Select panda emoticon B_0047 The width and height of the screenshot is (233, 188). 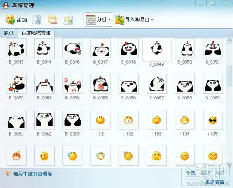101,48
